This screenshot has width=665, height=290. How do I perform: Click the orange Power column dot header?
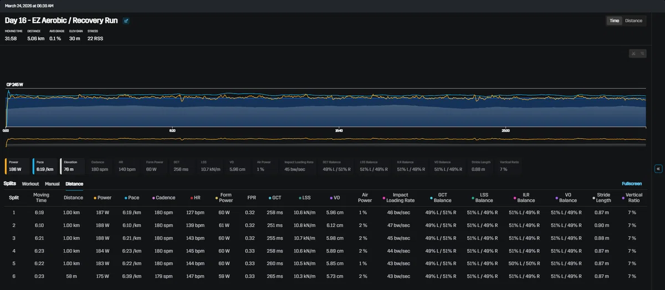pyautogui.click(x=103, y=197)
